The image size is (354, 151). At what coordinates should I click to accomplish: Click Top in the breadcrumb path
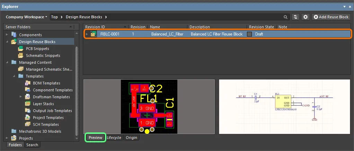[x=54, y=17]
